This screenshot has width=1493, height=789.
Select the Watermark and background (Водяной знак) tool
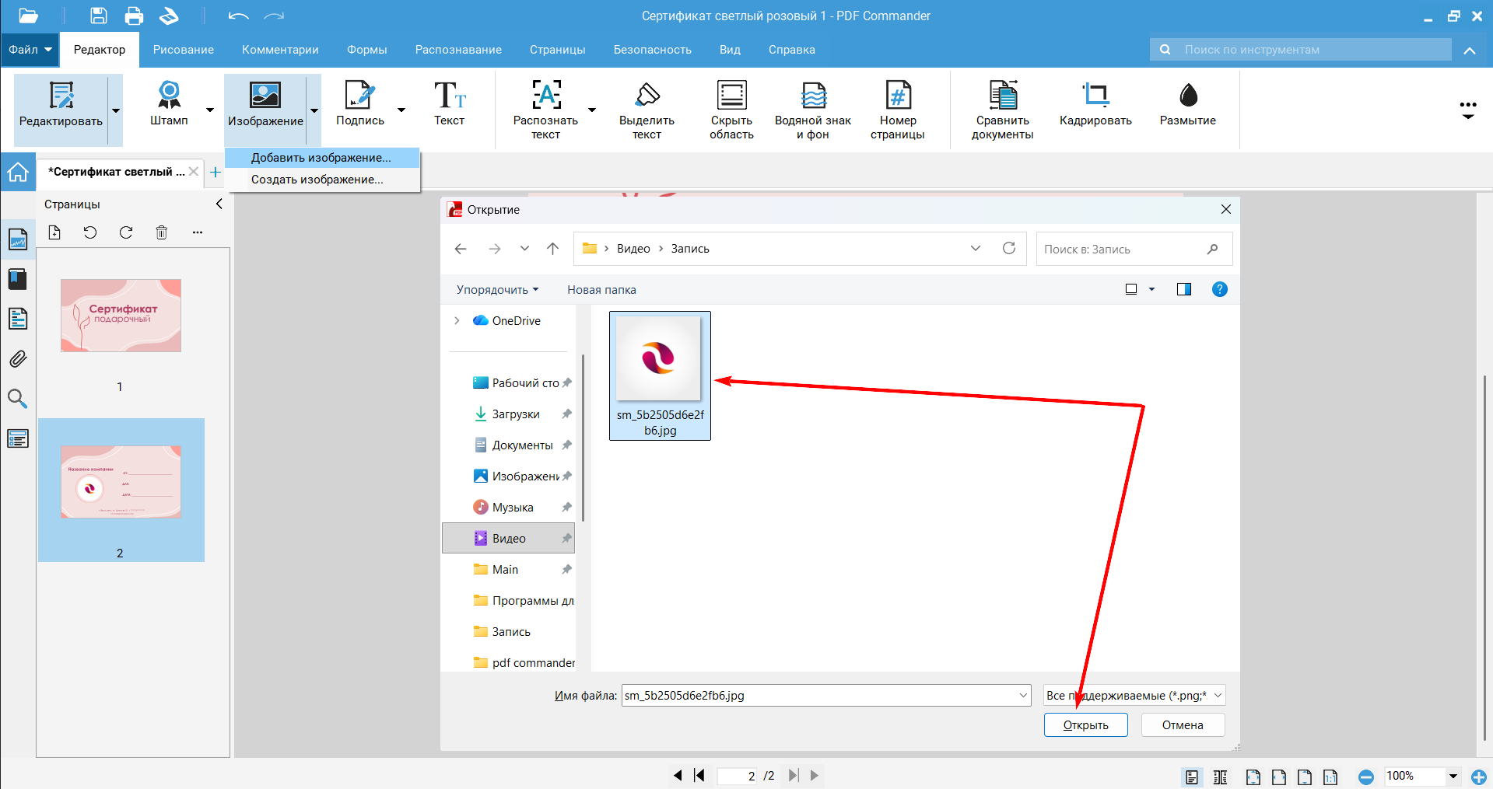coord(812,96)
